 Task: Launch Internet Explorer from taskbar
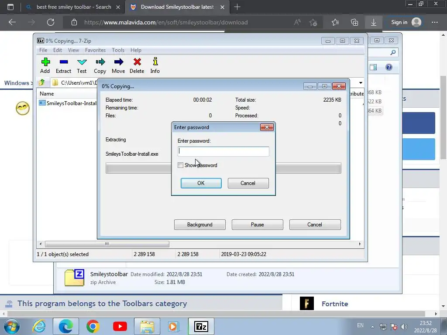coord(39,326)
